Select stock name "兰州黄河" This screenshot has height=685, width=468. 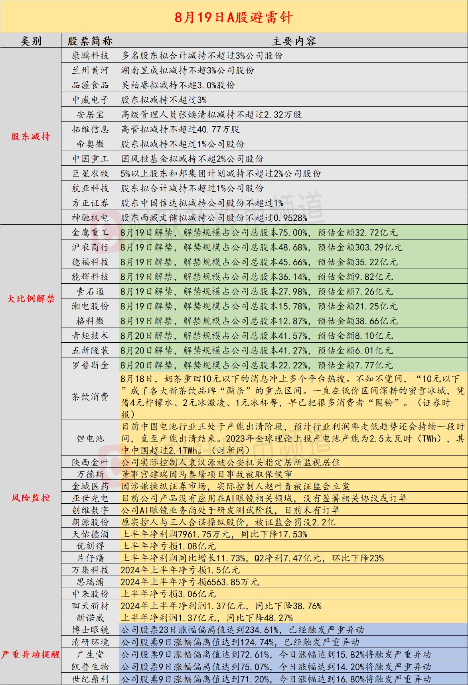coord(90,70)
